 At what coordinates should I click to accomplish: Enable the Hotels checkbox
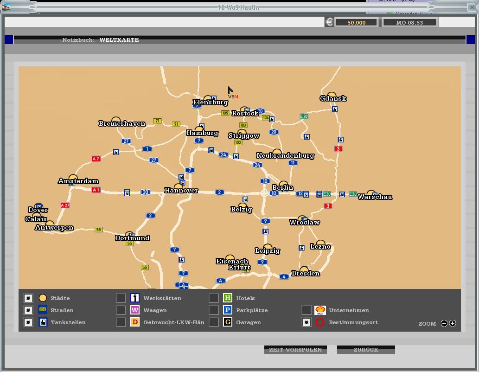coord(214,298)
